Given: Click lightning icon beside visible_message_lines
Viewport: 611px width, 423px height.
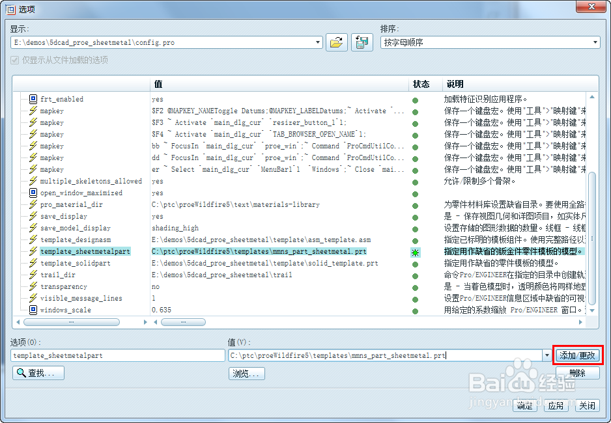Looking at the screenshot, I should (33, 297).
